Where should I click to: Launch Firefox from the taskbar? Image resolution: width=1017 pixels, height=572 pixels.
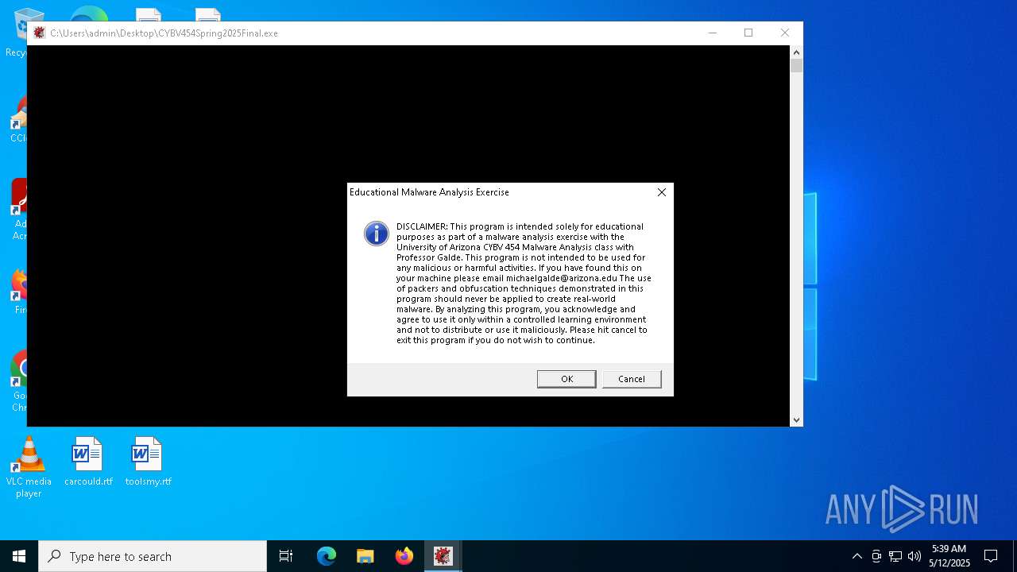(404, 556)
